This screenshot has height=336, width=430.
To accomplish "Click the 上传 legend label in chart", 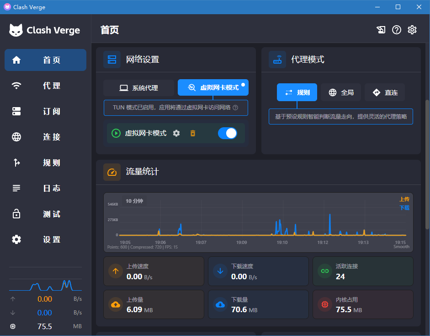I will [x=404, y=199].
